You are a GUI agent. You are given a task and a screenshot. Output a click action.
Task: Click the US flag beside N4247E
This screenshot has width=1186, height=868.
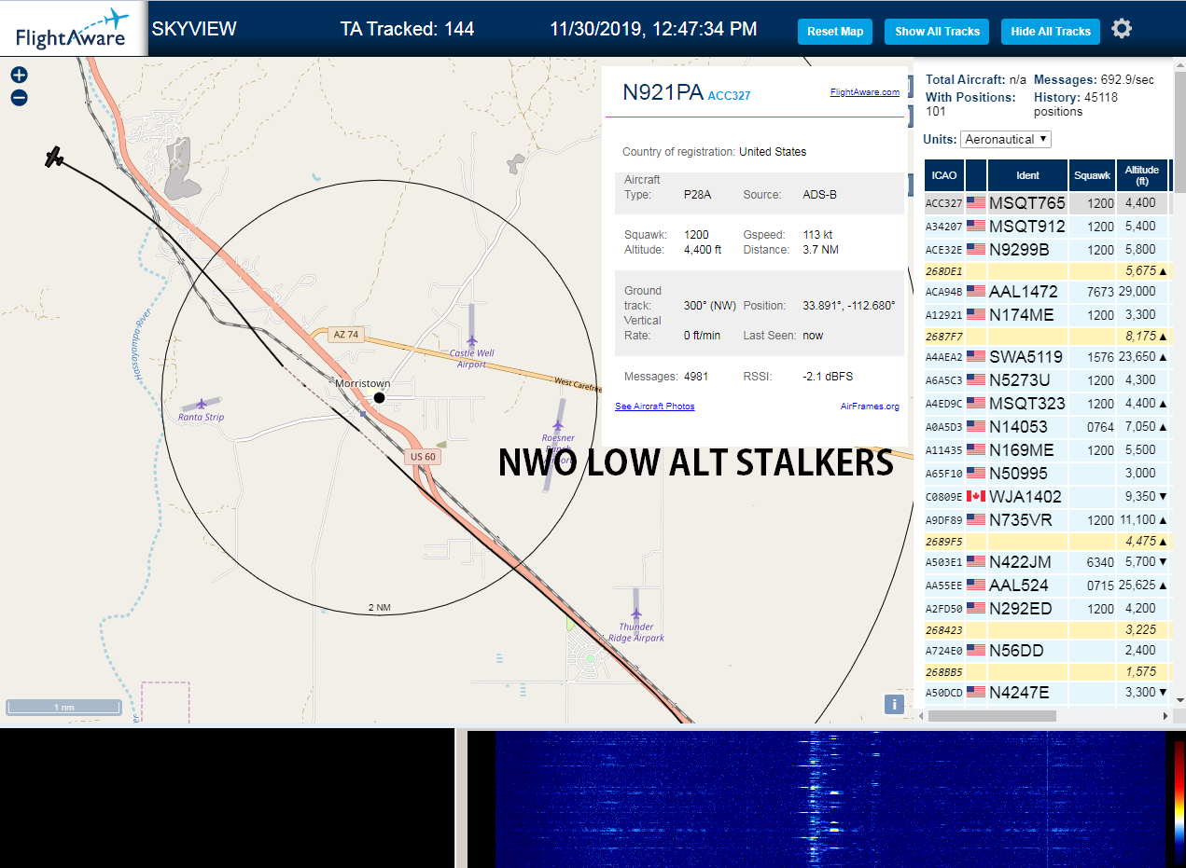tap(976, 692)
